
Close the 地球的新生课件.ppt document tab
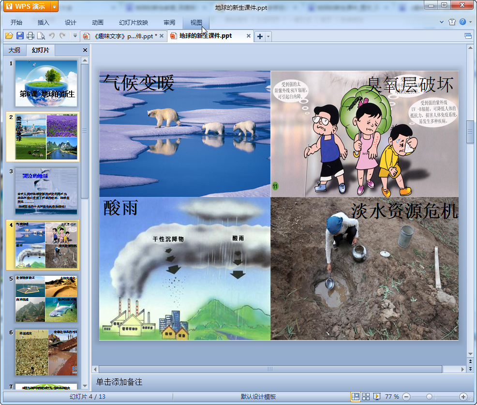click(x=249, y=36)
